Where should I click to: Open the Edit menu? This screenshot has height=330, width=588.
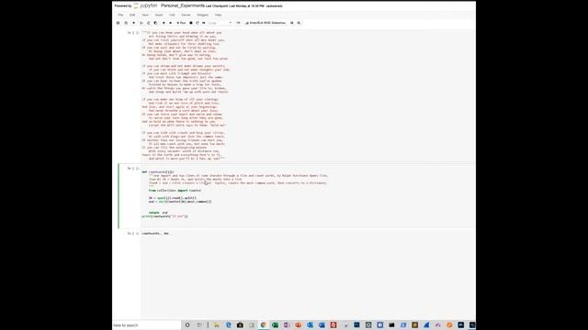132,15
